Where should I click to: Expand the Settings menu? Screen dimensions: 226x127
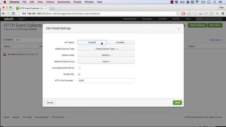click(x=163, y=19)
